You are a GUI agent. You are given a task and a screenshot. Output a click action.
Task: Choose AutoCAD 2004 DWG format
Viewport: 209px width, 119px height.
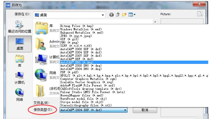tap(134, 69)
